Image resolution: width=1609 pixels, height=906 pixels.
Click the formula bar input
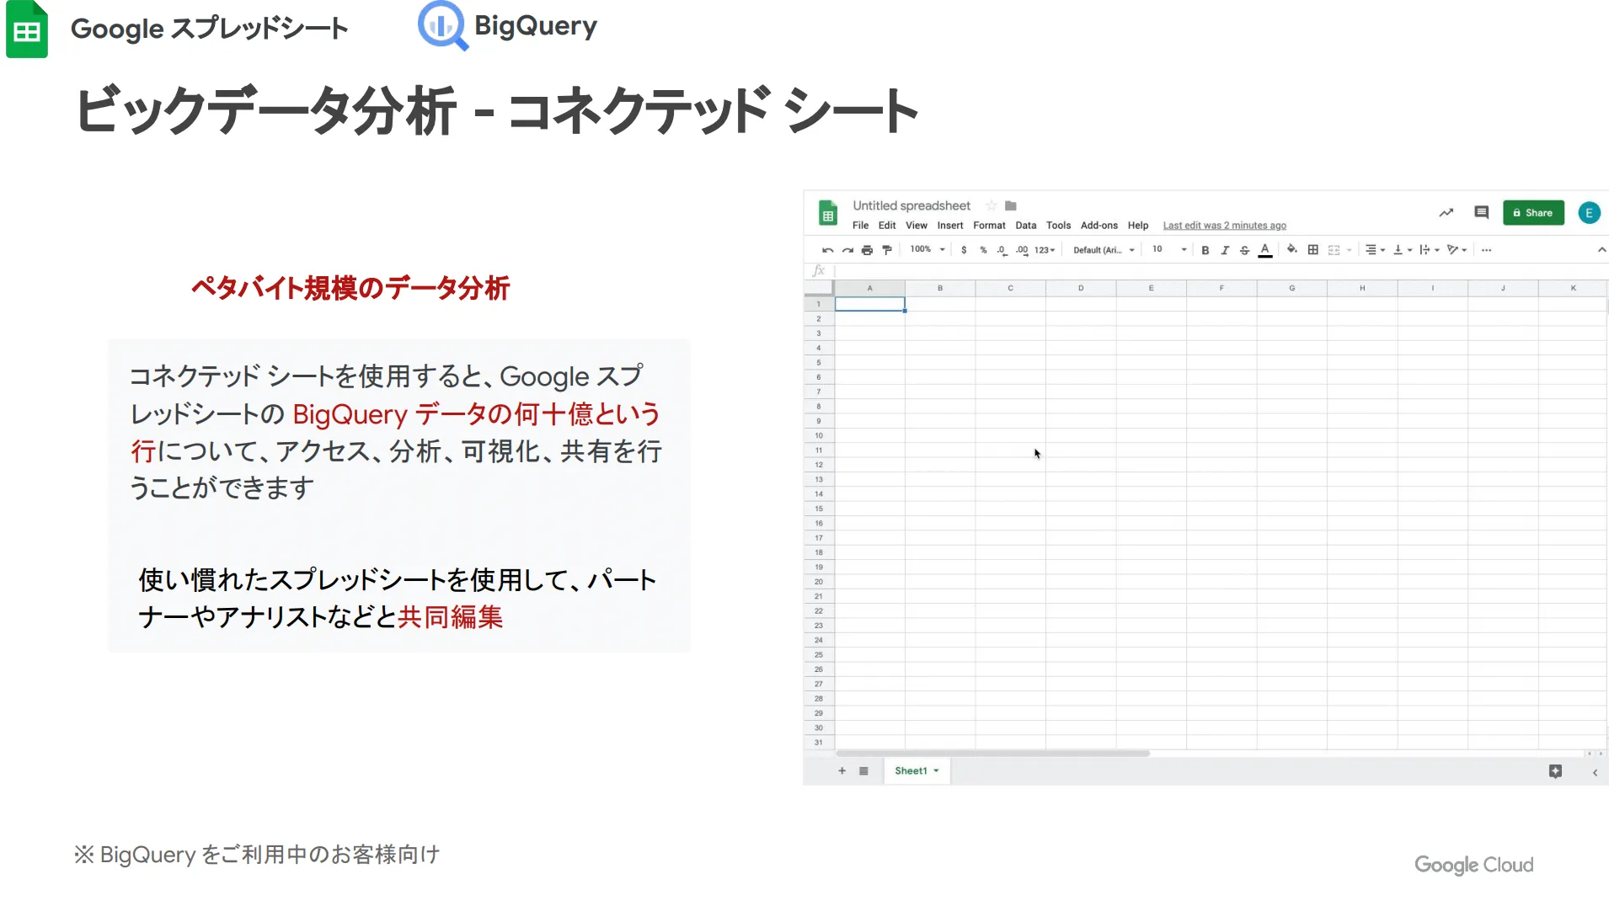pyautogui.click(x=1221, y=270)
